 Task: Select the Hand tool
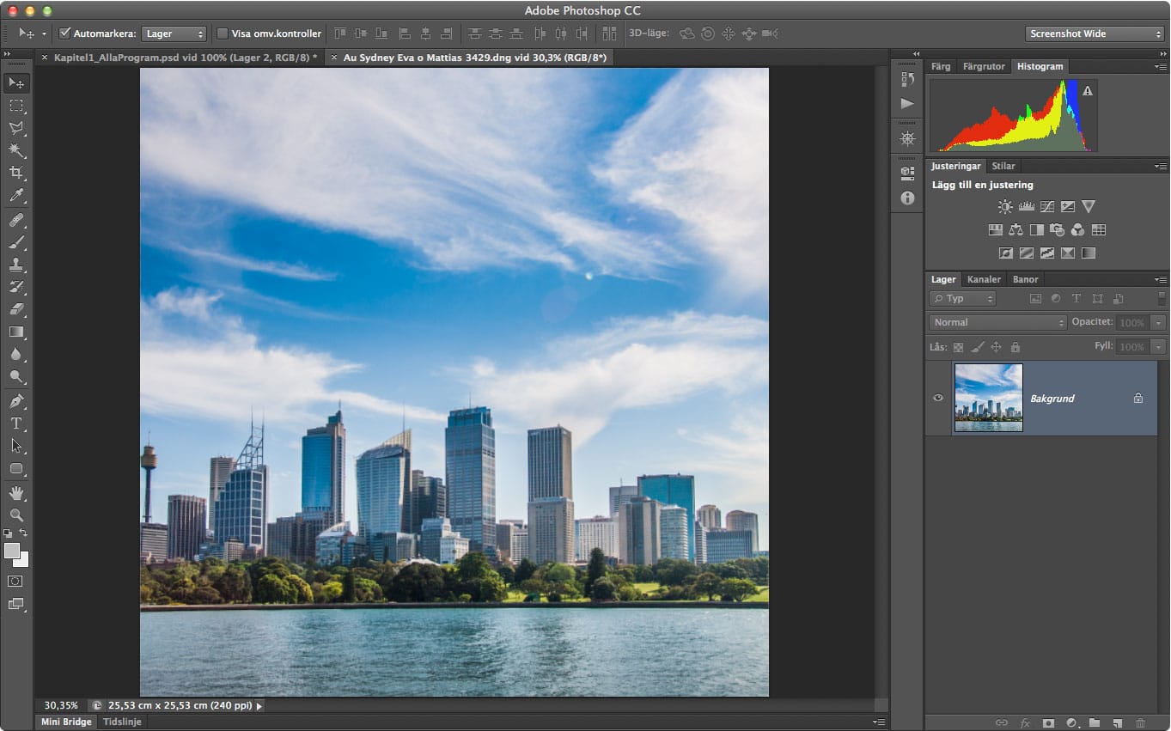coord(16,493)
